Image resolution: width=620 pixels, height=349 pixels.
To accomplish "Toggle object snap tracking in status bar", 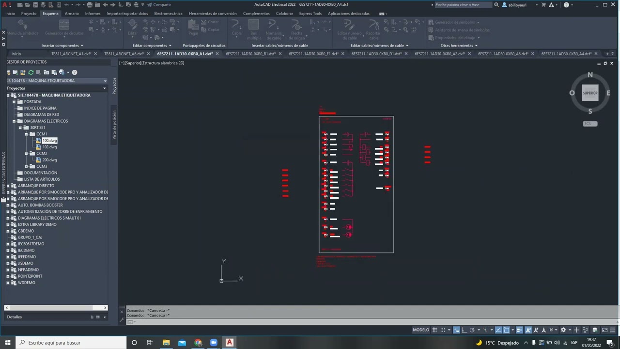I will tap(498, 330).
